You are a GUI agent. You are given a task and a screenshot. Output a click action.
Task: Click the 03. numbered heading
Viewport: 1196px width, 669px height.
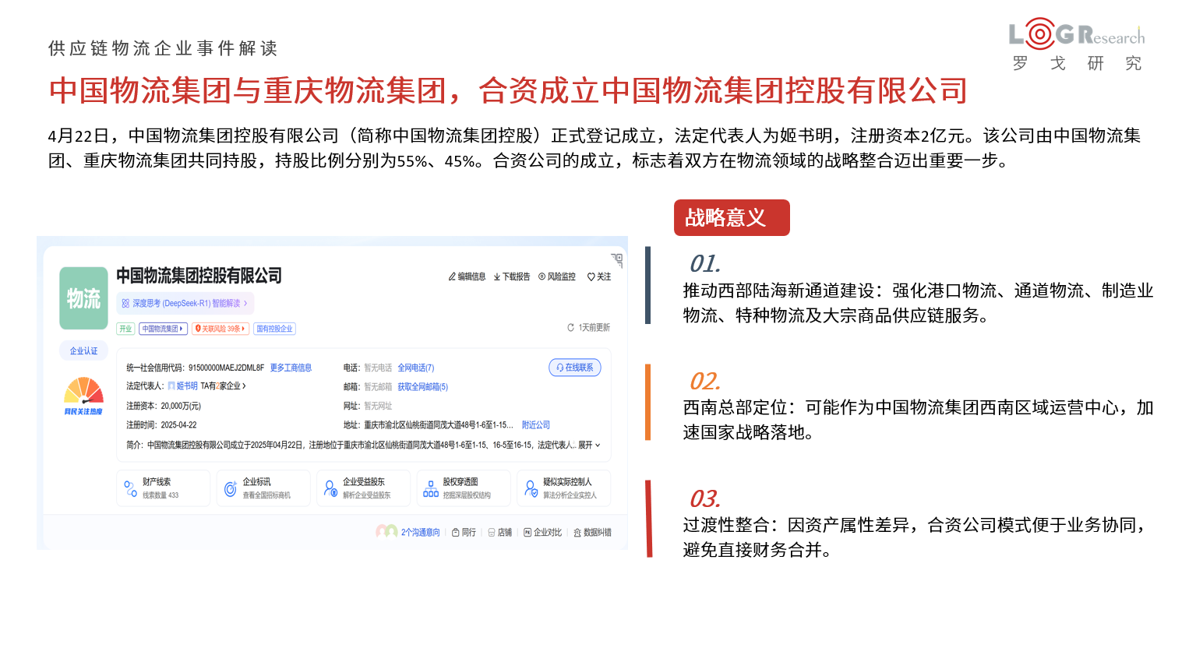click(705, 498)
